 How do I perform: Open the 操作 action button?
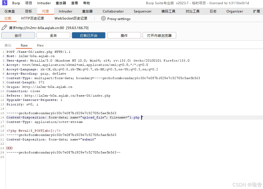click(x=124, y=36)
